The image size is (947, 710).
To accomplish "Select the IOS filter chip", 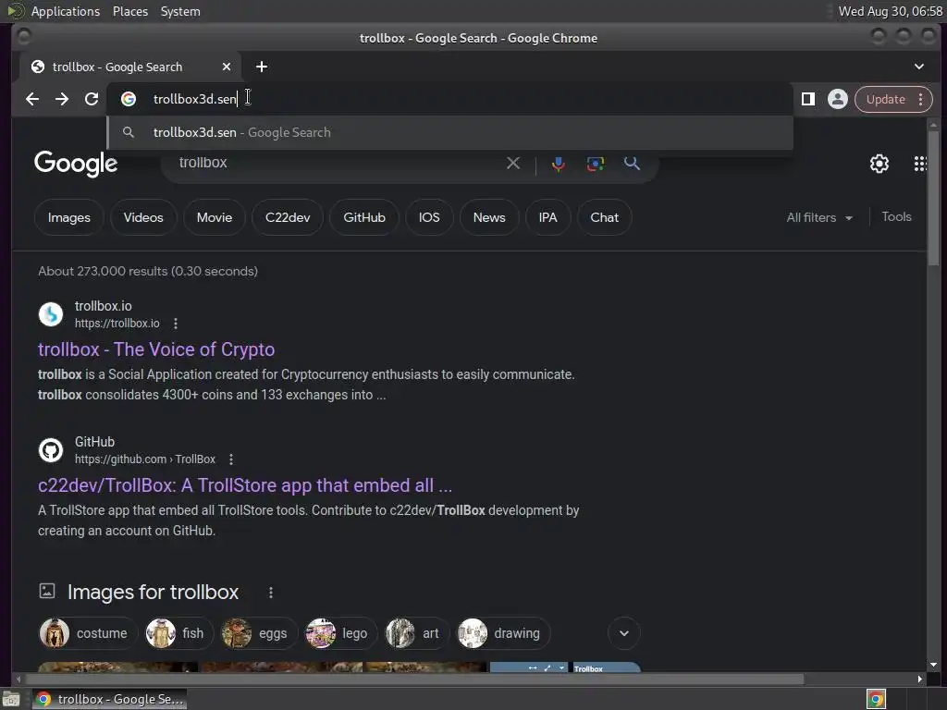I will tap(429, 217).
